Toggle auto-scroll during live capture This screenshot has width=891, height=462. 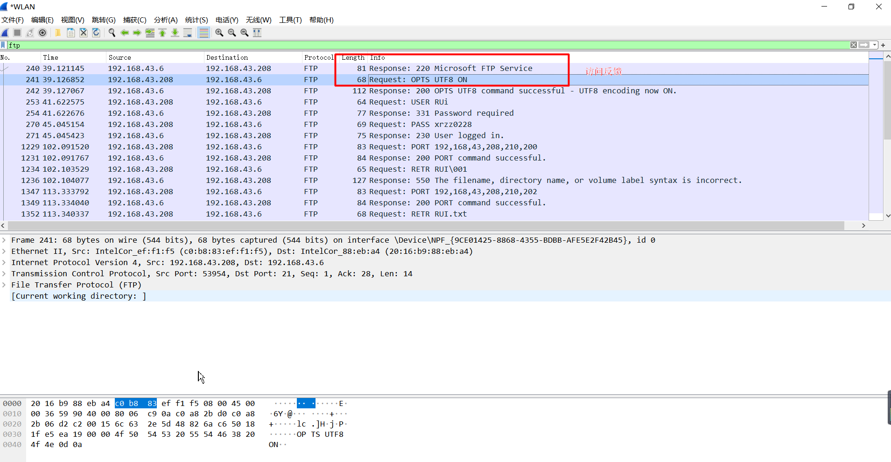pos(188,33)
